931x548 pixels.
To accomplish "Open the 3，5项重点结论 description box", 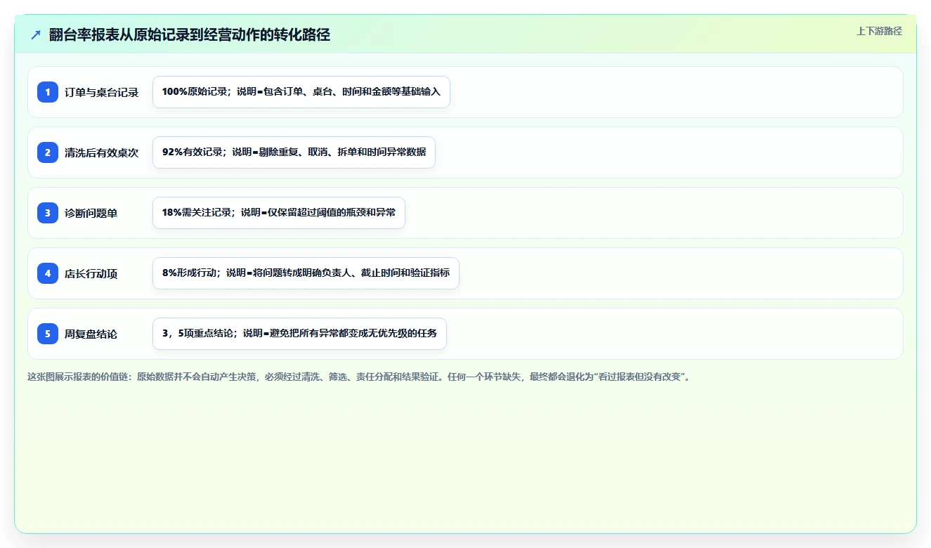I will tap(299, 334).
